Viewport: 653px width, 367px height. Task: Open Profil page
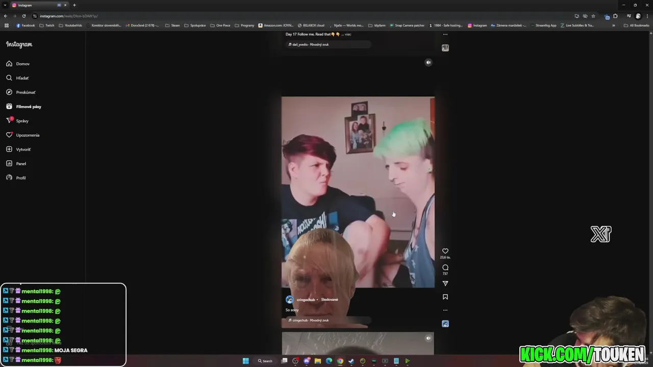coord(16,178)
